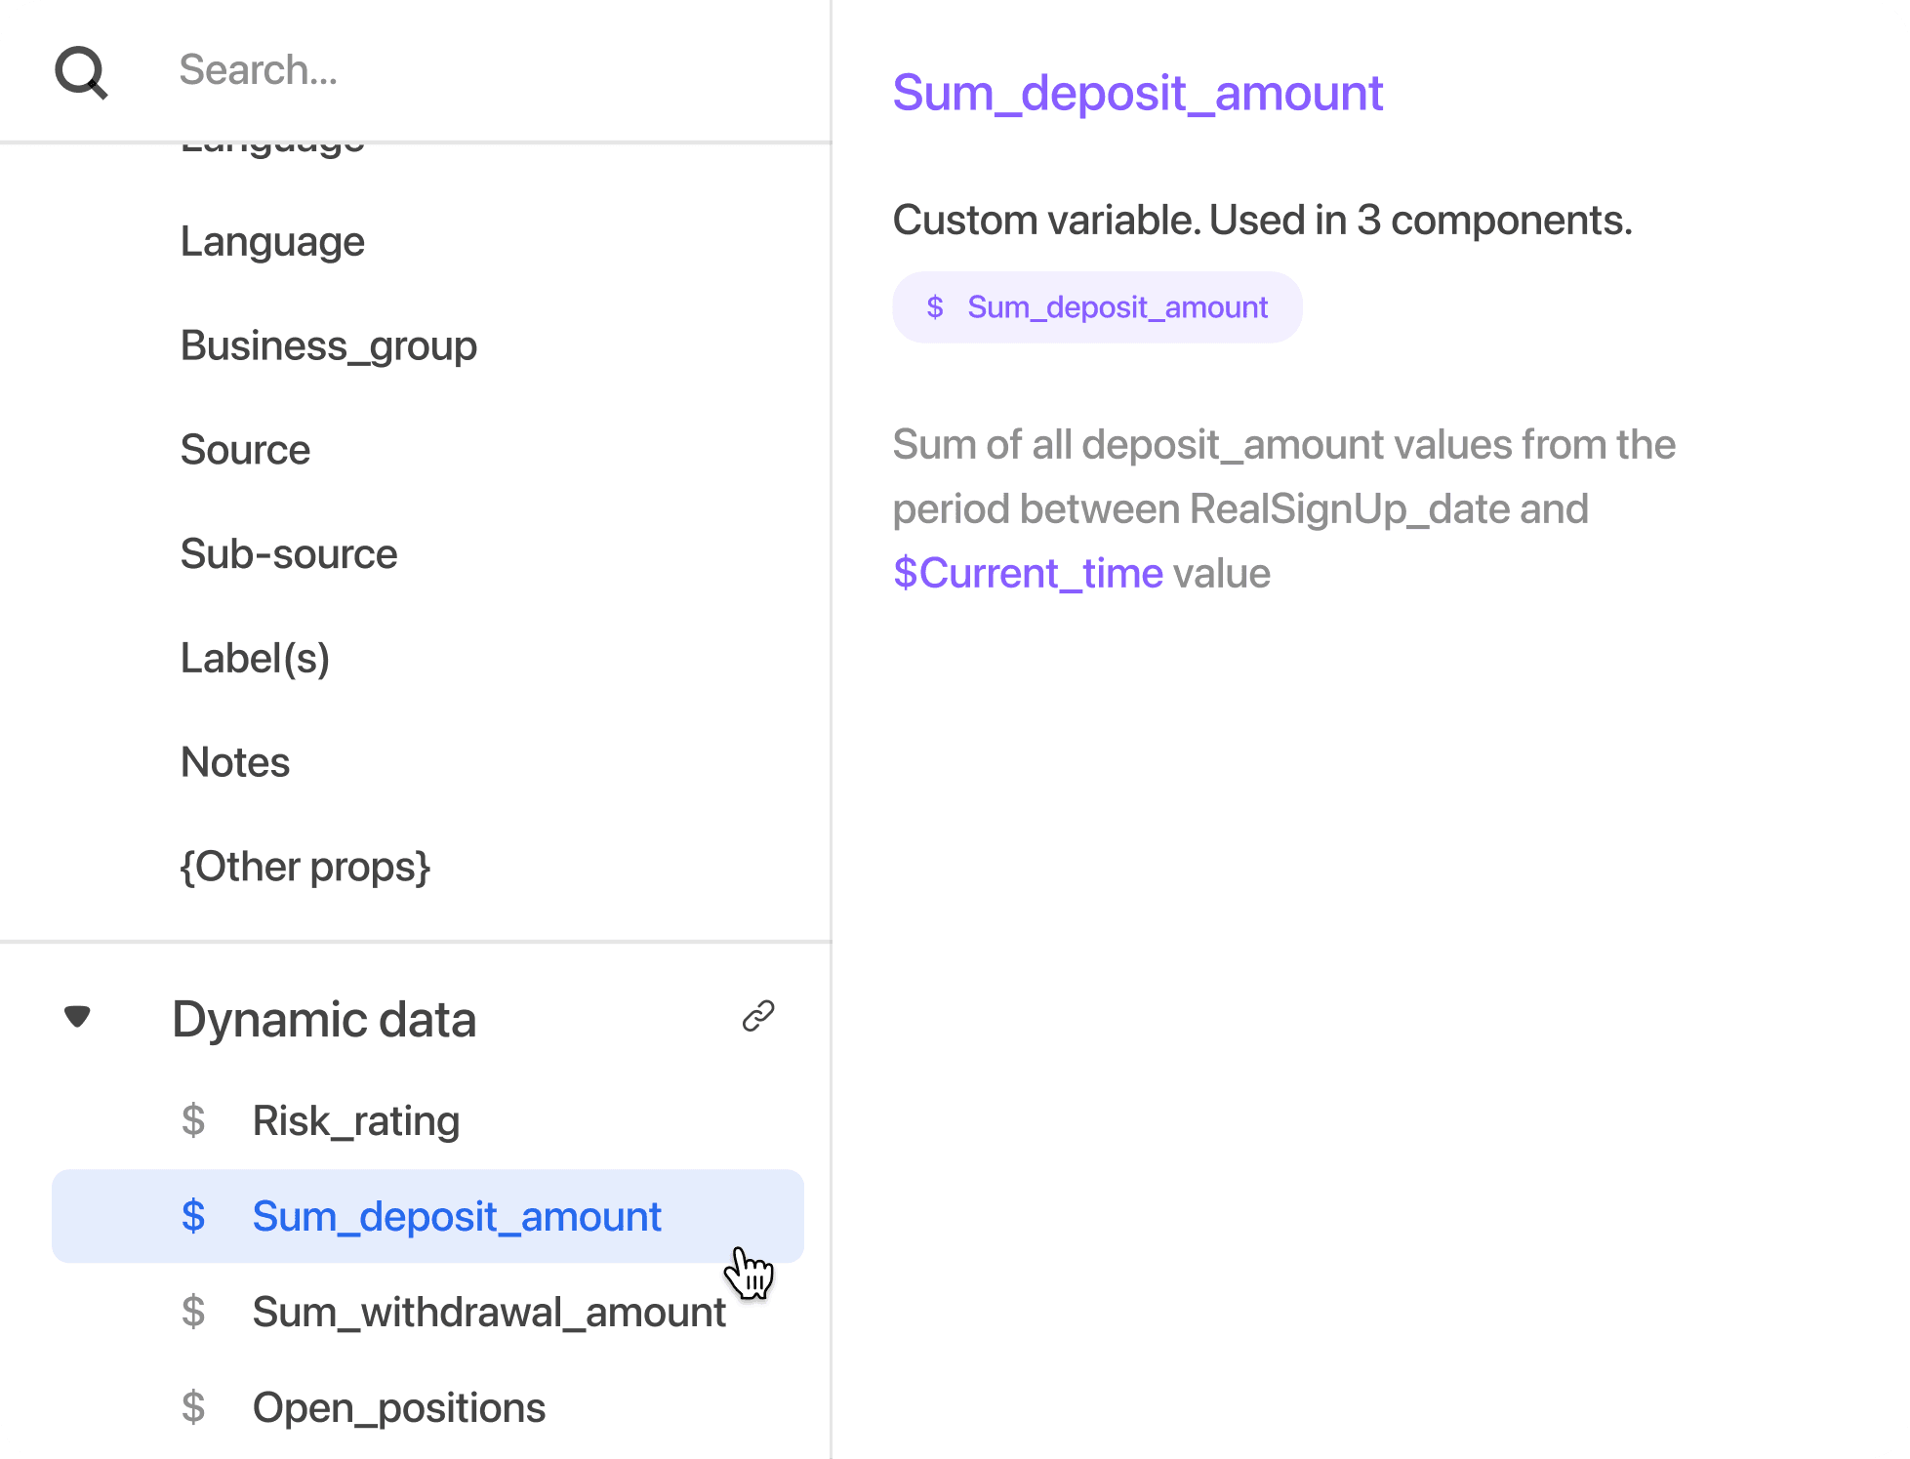Screen dimensions: 1910x1459
Task: Select the Risk_rating variable
Action: (x=356, y=1120)
